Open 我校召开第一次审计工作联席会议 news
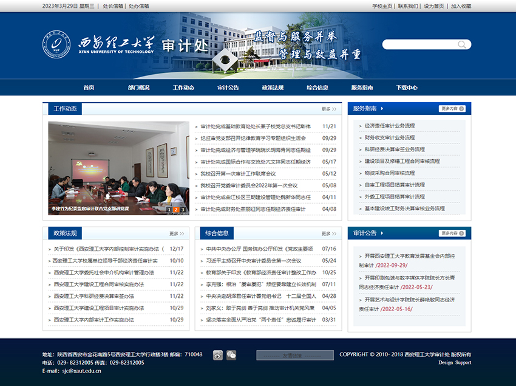 tap(238, 174)
